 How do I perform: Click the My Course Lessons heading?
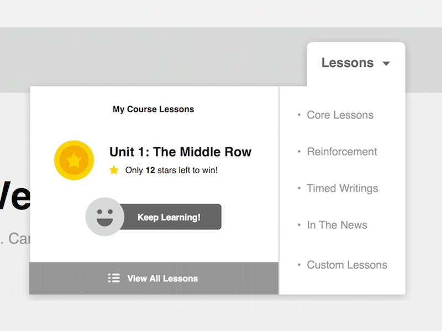(x=154, y=109)
